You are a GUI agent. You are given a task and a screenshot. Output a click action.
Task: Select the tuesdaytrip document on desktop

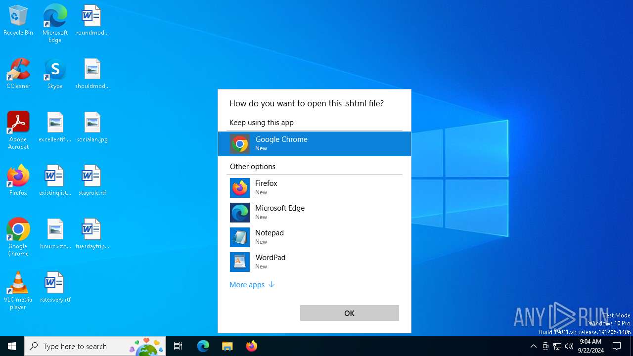coord(92,234)
